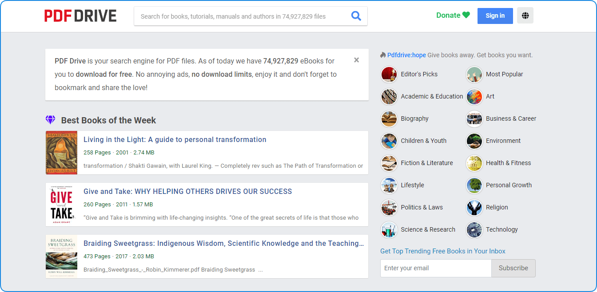597x292 pixels.
Task: Open the globe language selector
Action: pos(525,16)
